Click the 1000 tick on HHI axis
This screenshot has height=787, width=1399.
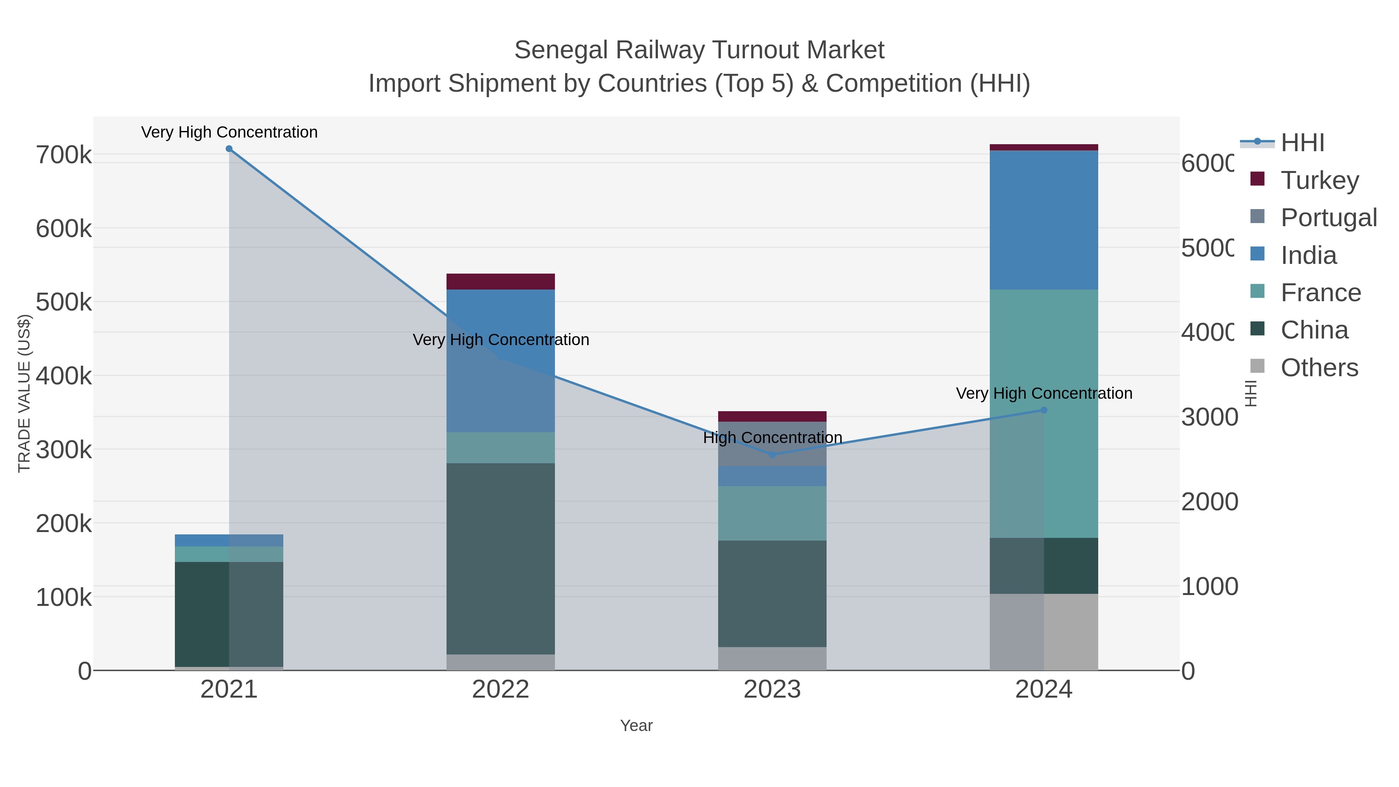1210,586
